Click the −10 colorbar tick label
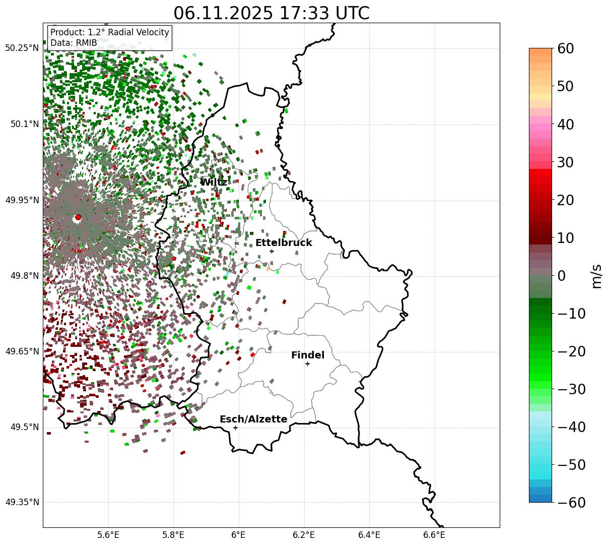Viewport: 608px width, 545px height. tap(571, 314)
